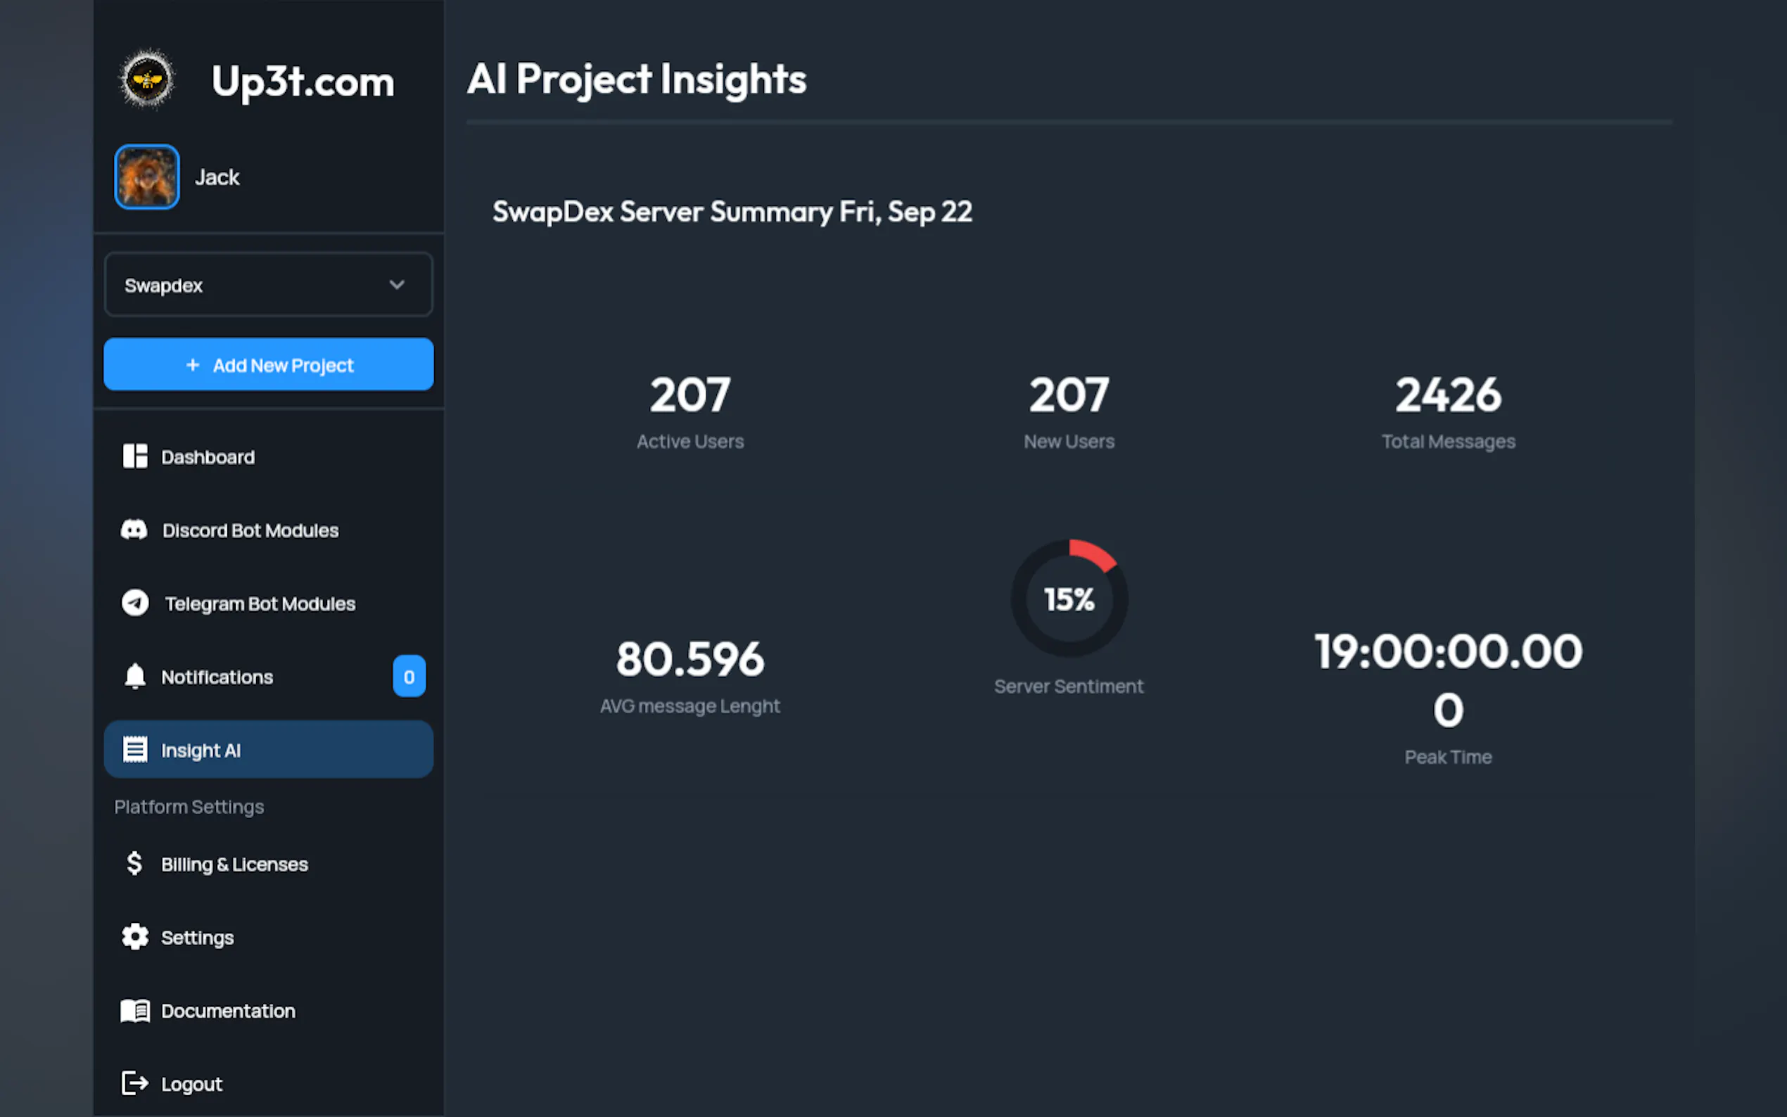Image resolution: width=1787 pixels, height=1117 pixels.
Task: Go to Discord Bot Modules page
Action: pos(250,530)
